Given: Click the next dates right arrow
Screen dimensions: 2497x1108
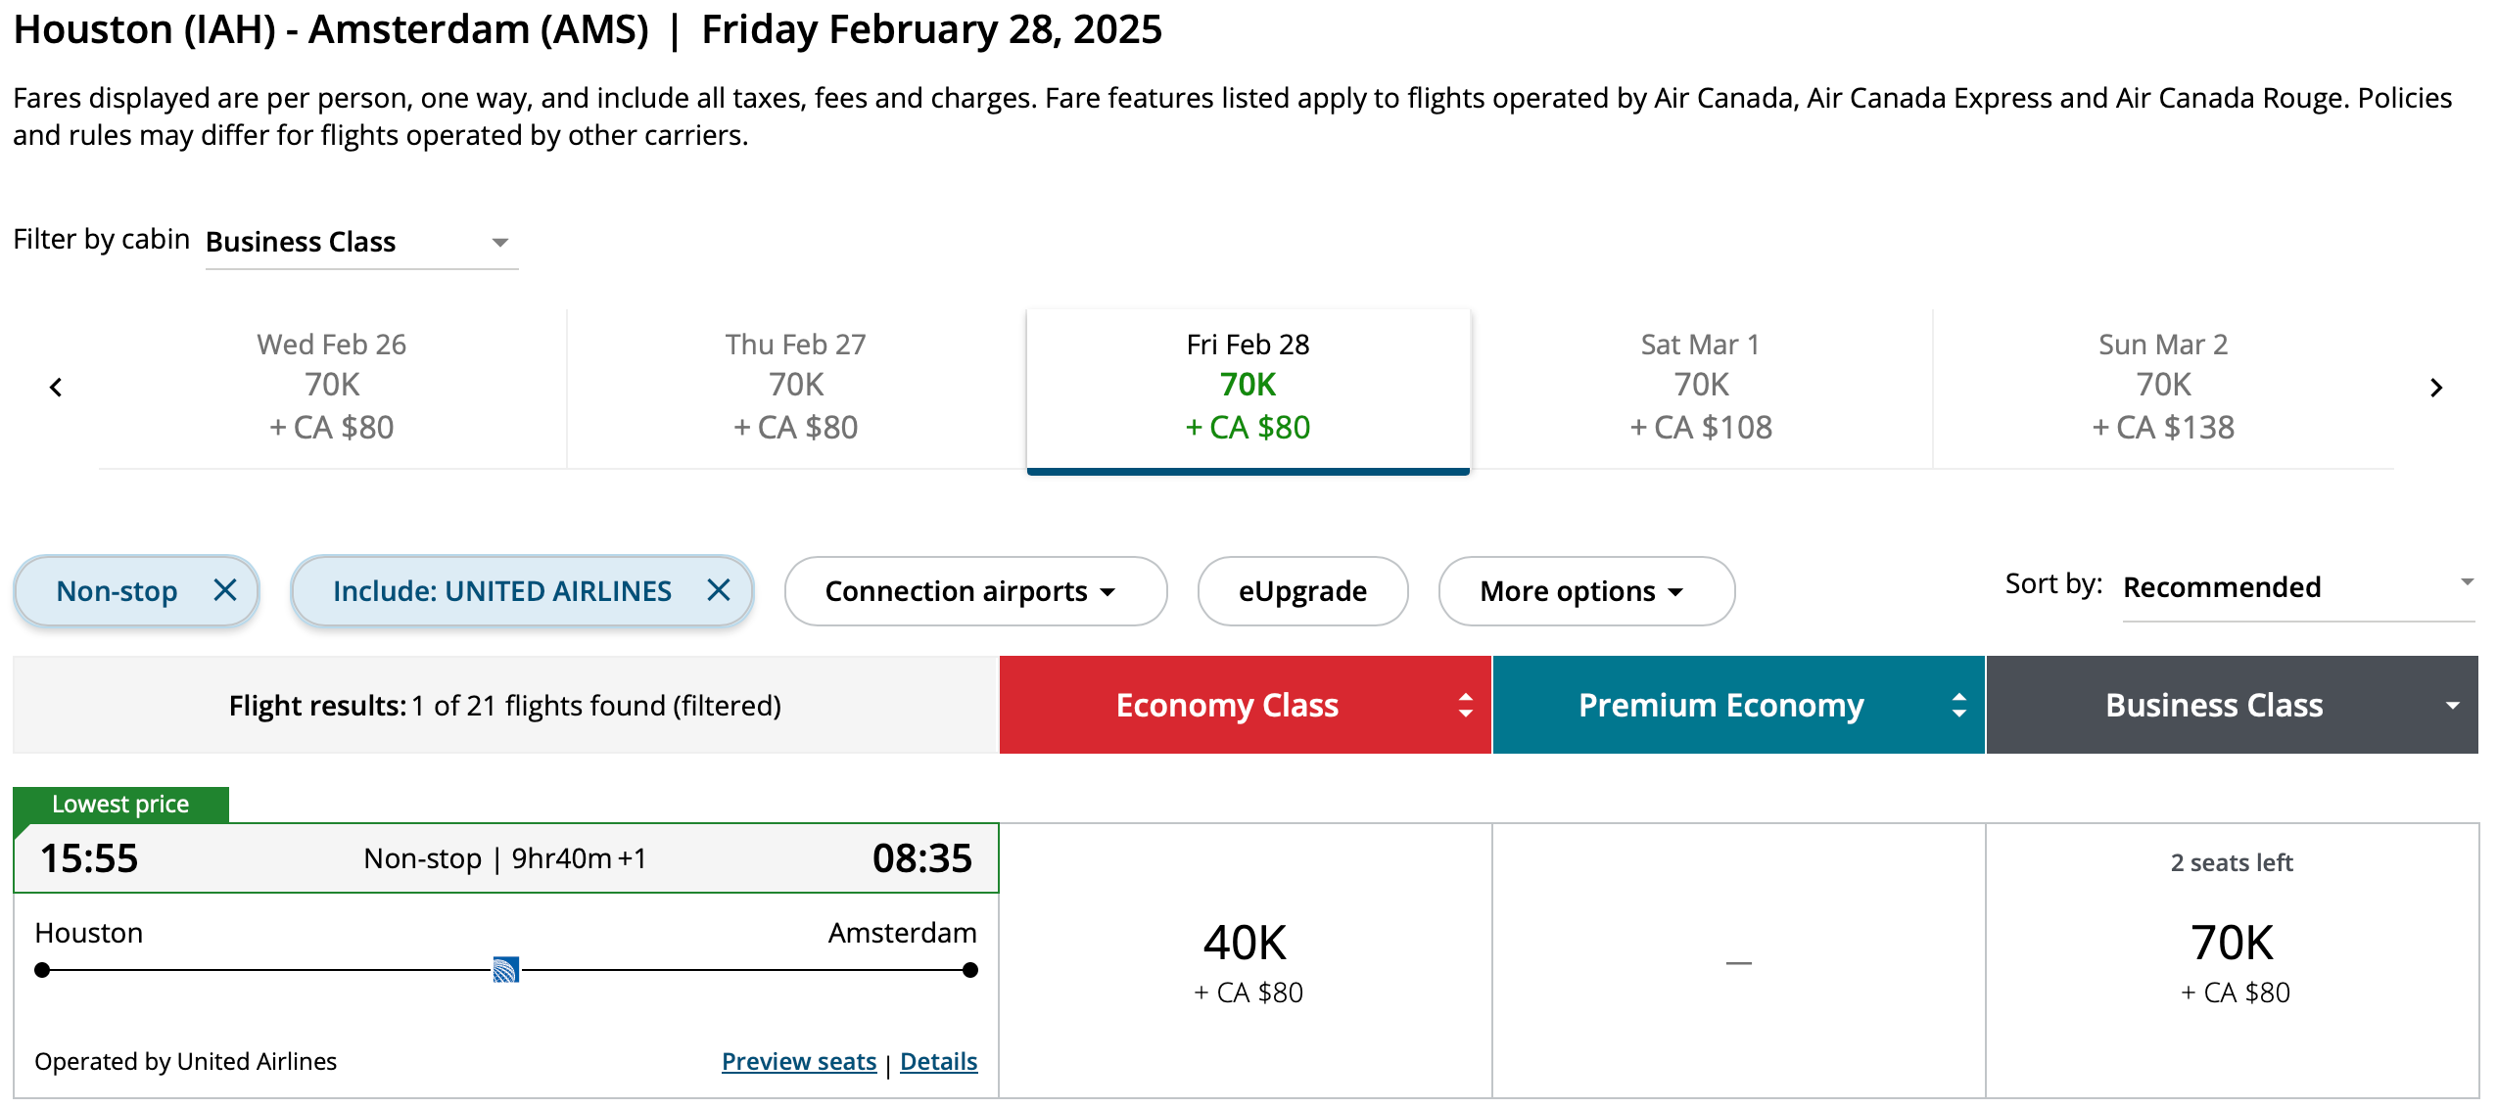Looking at the screenshot, I should coord(2436,388).
